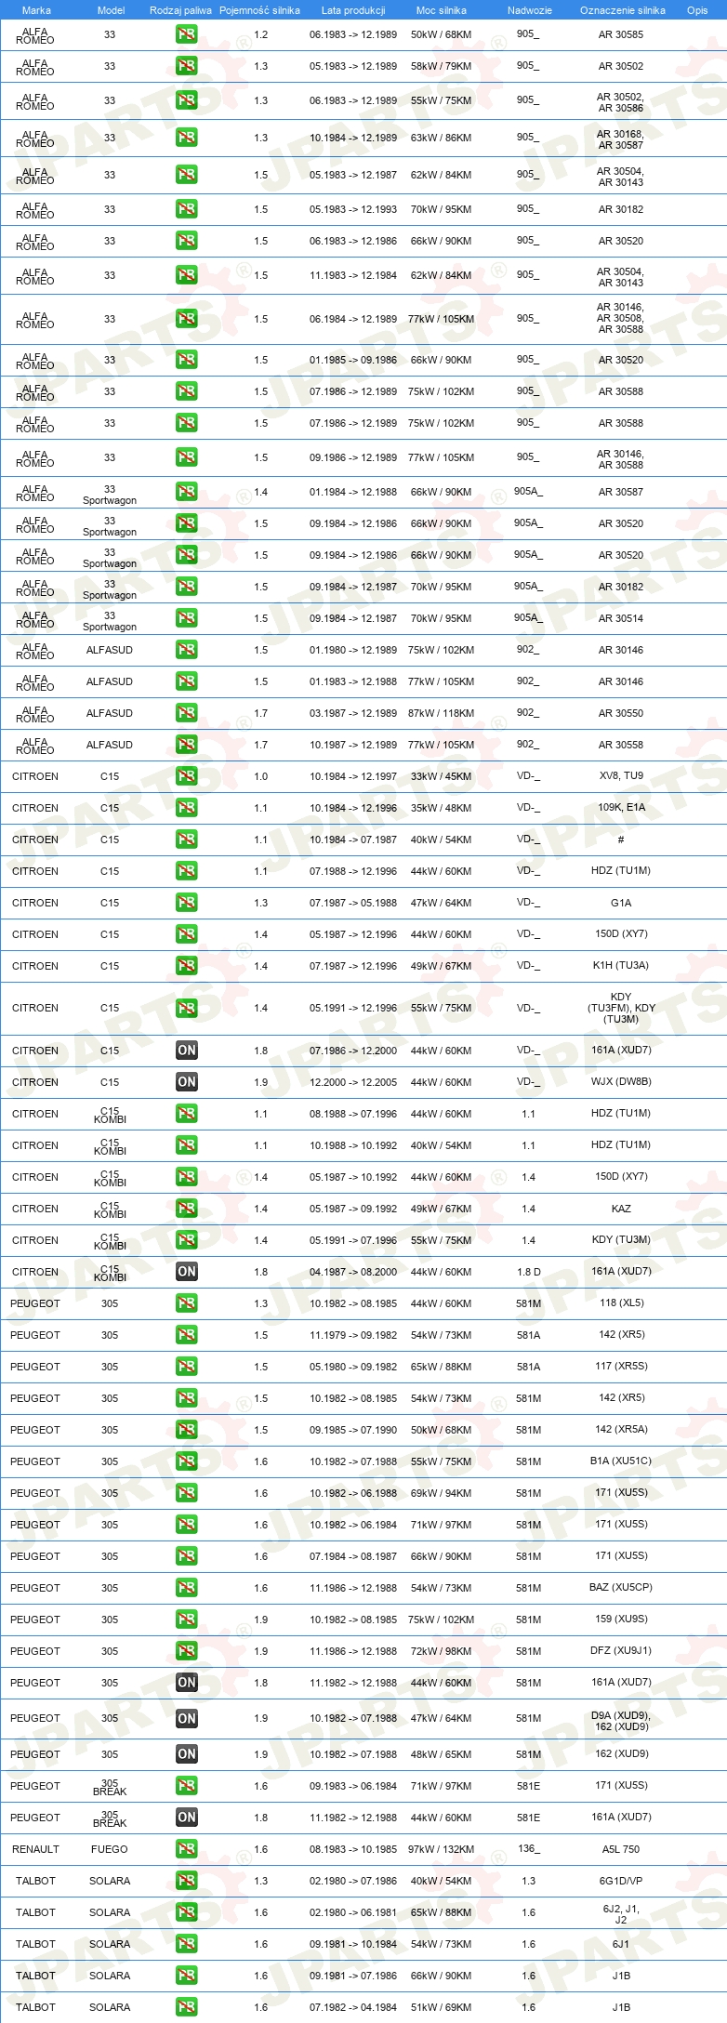Screen dimensions: 727x2023
Task: Select power value 72kW / 98KM
Action: [442, 1651]
